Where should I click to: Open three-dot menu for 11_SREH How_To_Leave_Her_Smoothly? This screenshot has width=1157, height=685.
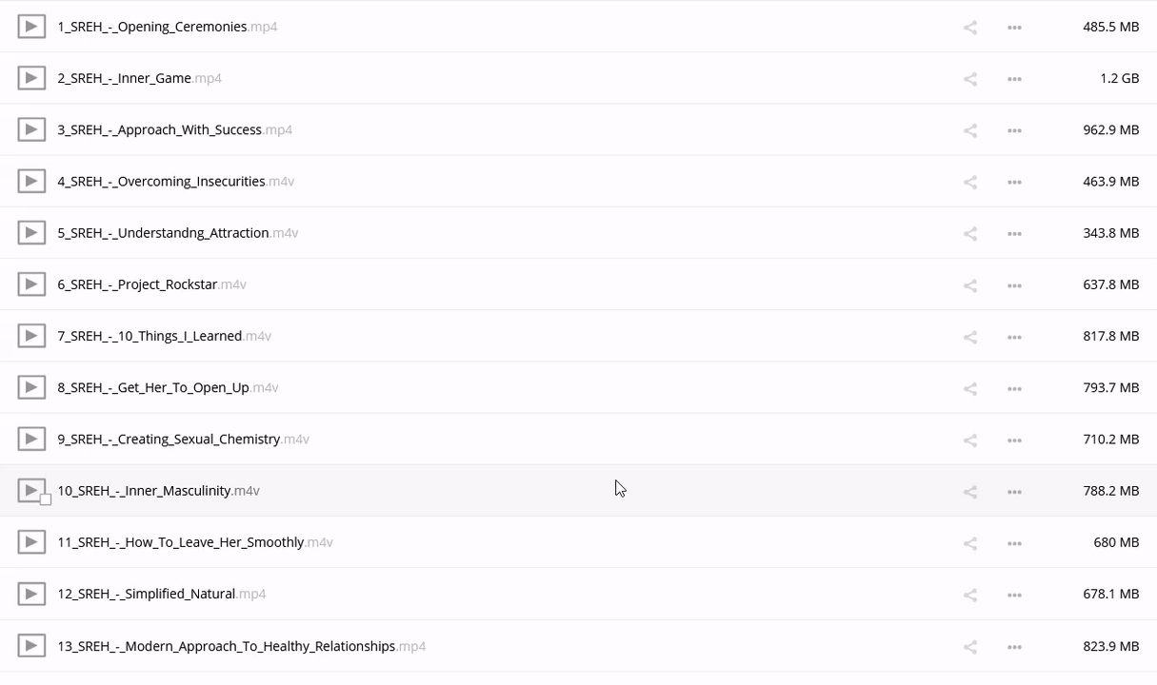pos(1014,543)
